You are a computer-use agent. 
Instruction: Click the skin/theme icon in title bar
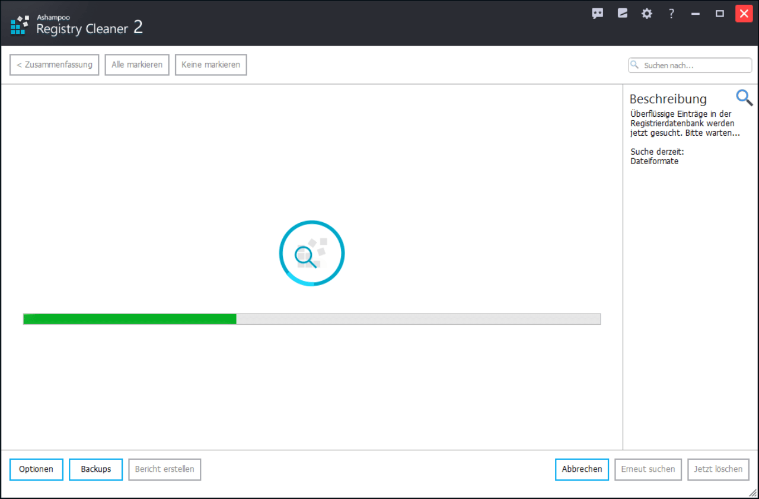(623, 14)
